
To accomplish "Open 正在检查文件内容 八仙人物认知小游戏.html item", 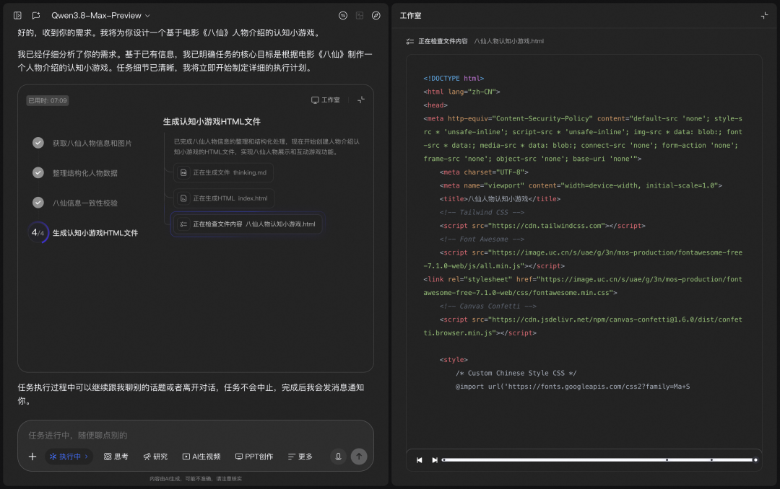I will coord(247,224).
